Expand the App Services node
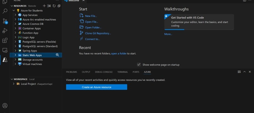This screenshot has height=113, width=254. click(x=15, y=15)
